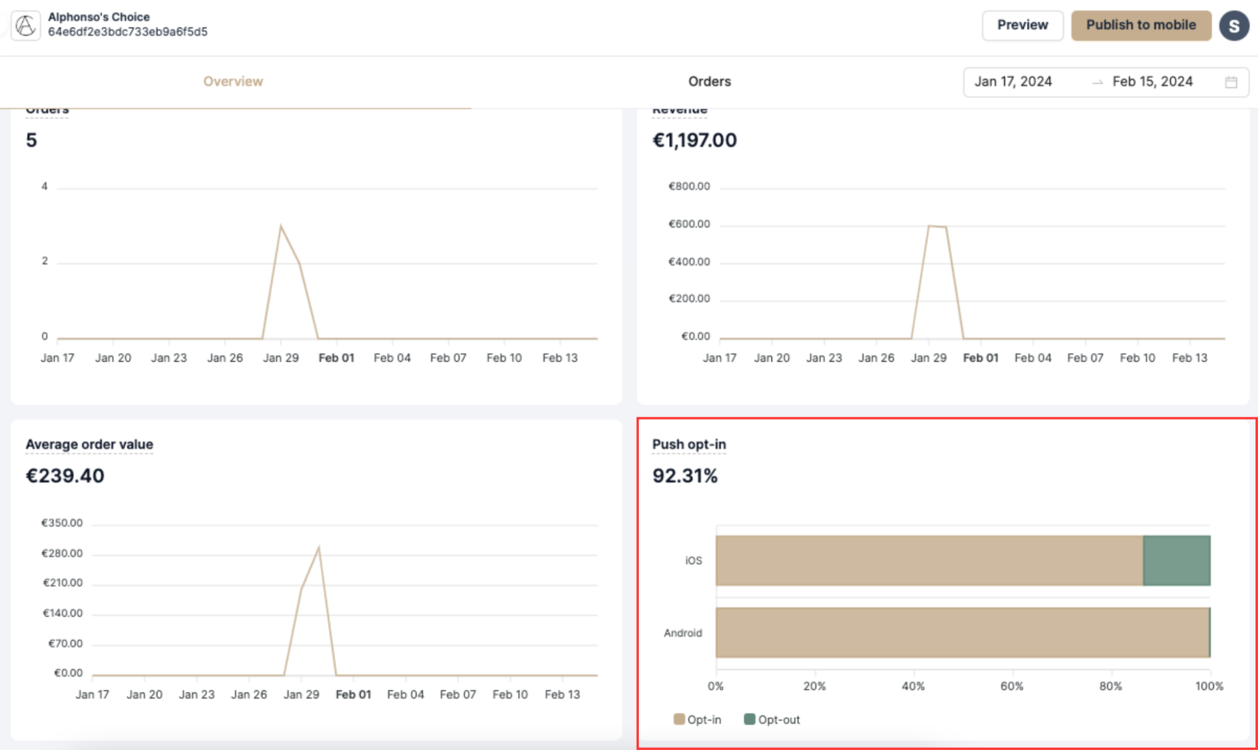Click the iOS opt-out green bar segment
The width and height of the screenshot is (1258, 750).
click(x=1176, y=561)
